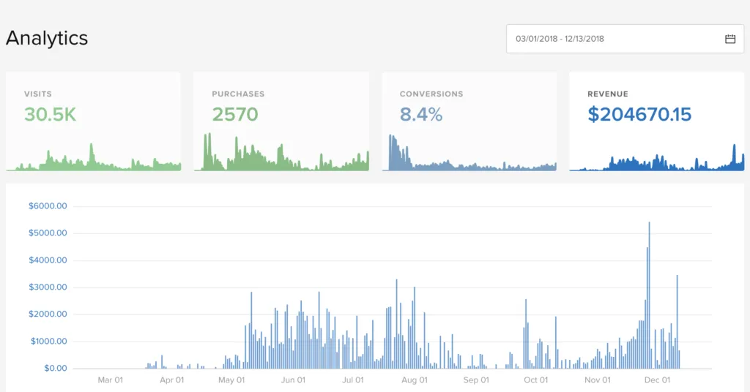Click the Apr 01 axis label

coord(171,380)
